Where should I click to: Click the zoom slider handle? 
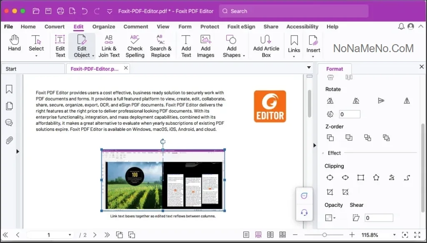(x=324, y=235)
